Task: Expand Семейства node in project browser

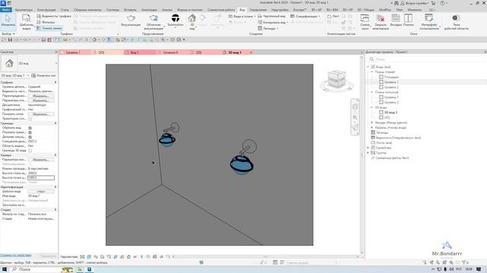Action: click(368, 148)
